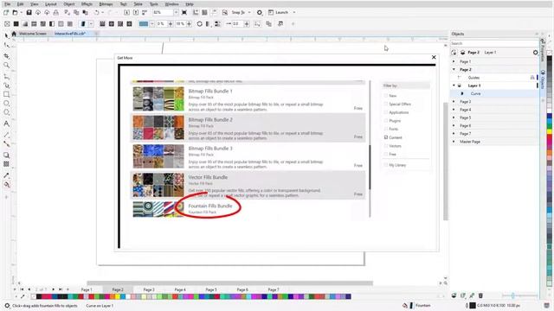Open the Launch dropdown

point(294,12)
